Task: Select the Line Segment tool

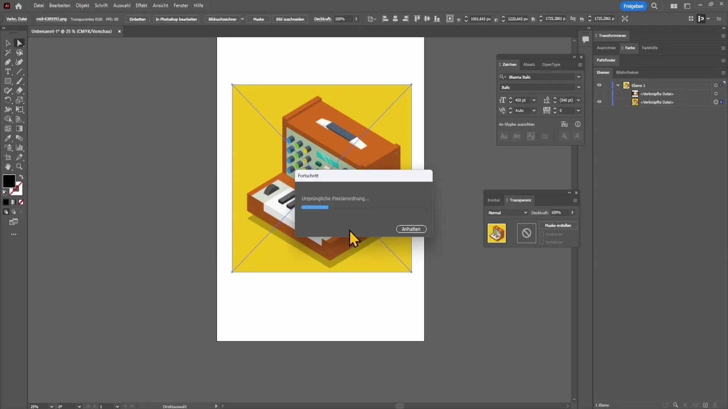Action: pyautogui.click(x=19, y=72)
